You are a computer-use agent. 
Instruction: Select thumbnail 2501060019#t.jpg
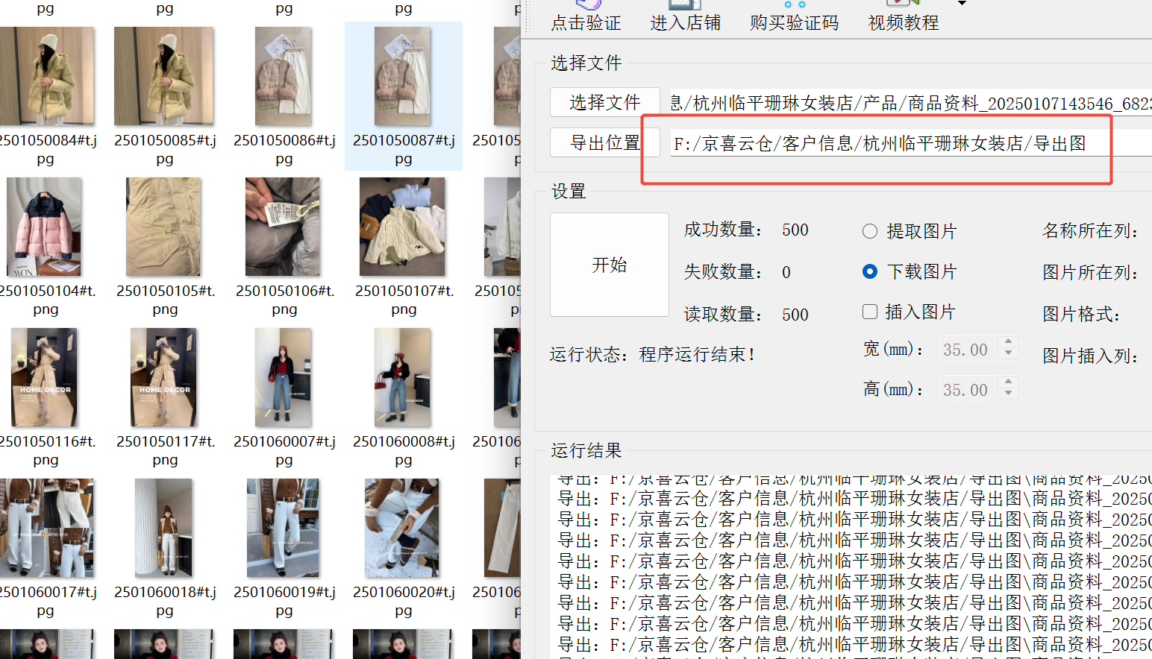284,528
